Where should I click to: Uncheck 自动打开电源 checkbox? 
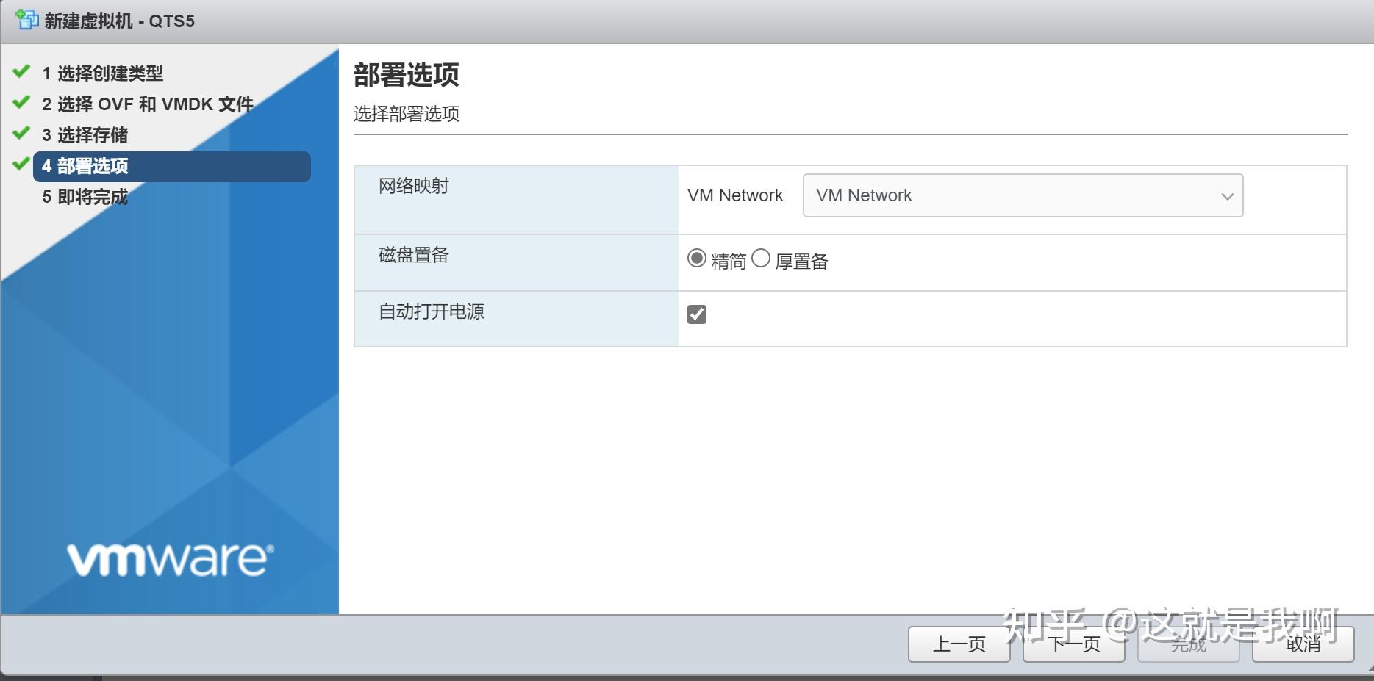pos(697,314)
